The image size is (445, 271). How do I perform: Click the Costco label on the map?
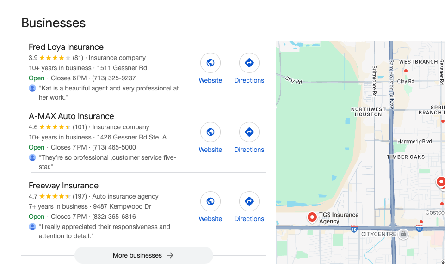[435, 212]
